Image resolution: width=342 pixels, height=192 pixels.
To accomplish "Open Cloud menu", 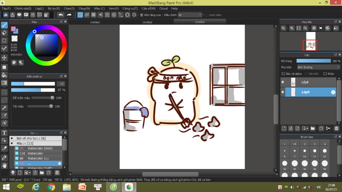I will pyautogui.click(x=163, y=8).
